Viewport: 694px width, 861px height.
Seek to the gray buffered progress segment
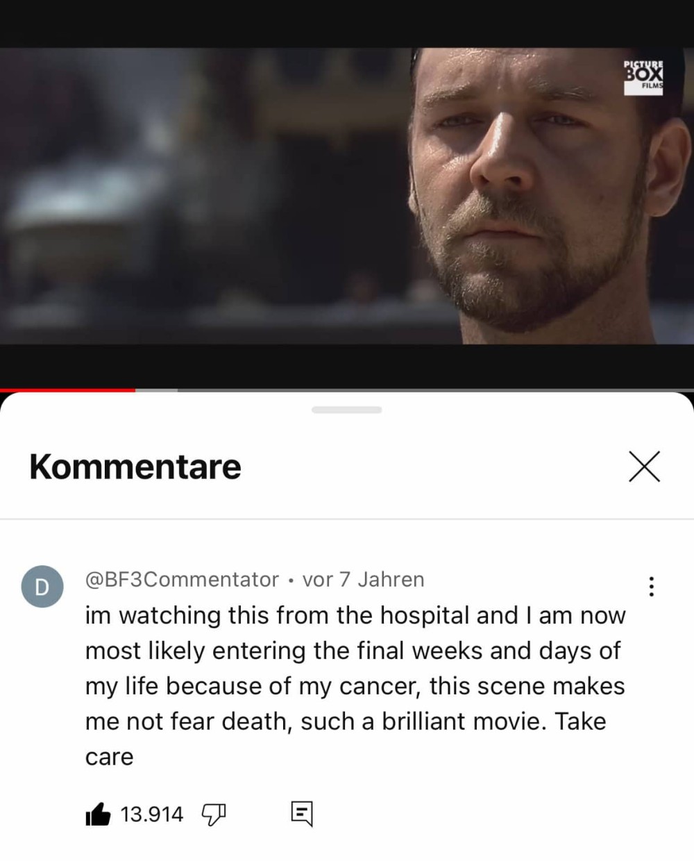[156, 390]
